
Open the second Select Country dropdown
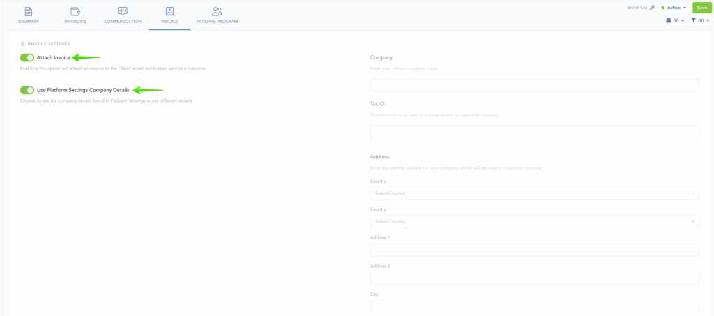tap(534, 221)
